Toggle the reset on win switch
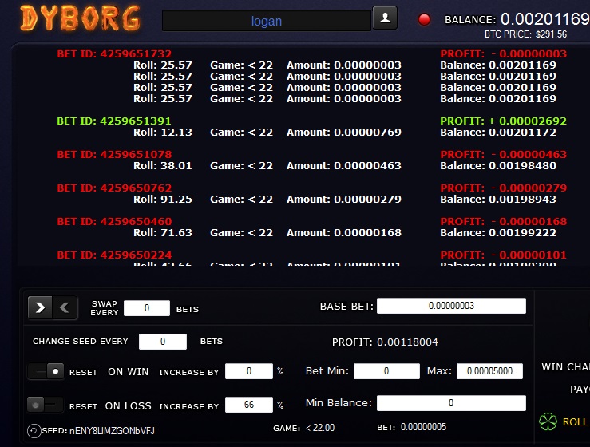Screen dimensions: 590x447 click(46, 372)
